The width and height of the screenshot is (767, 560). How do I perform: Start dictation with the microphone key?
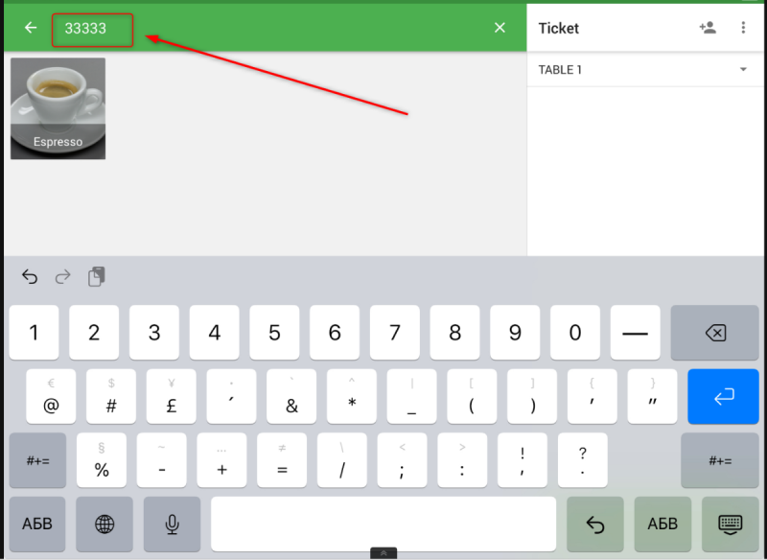coord(173,524)
